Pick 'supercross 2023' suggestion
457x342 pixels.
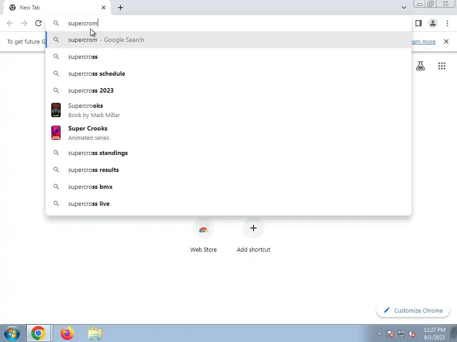pyautogui.click(x=228, y=90)
